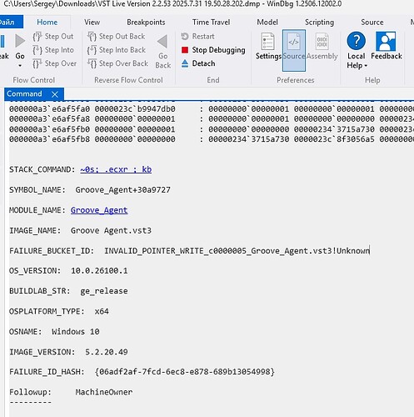Viewport: 414px width, 417px height.
Task: Click Step Into Back
Action: pyautogui.click(x=117, y=50)
